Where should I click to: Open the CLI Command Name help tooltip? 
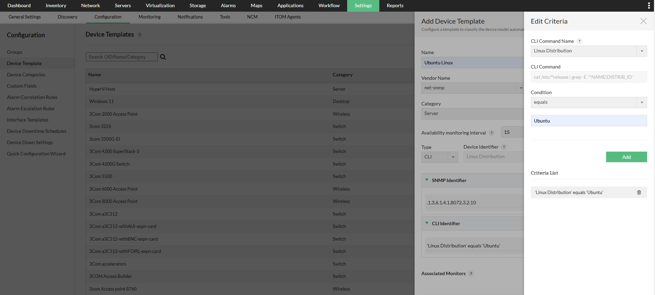tap(579, 41)
